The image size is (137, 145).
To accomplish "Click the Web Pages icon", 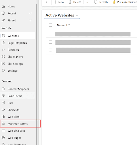I will pos(3,138).
